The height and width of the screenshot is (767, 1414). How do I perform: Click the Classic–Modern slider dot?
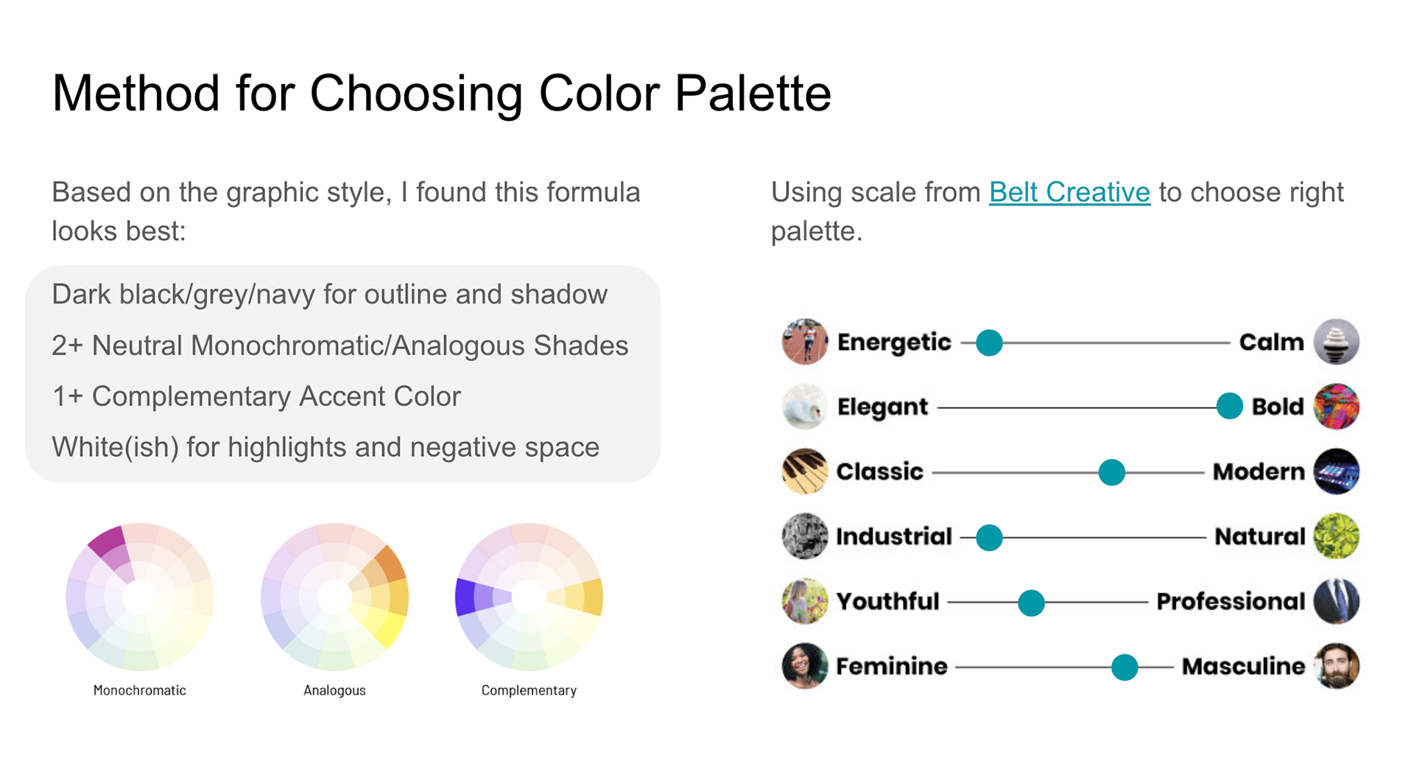[1111, 472]
